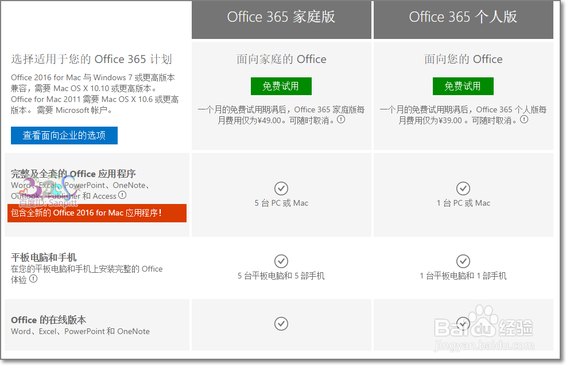Click checkmark above 5 台平板电脑和 5 部手机
The image size is (566, 365).
tap(281, 261)
